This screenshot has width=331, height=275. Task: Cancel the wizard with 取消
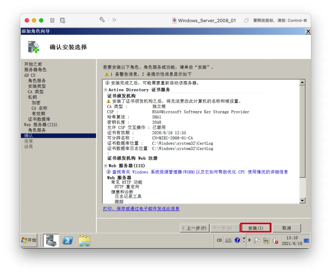[287, 228]
